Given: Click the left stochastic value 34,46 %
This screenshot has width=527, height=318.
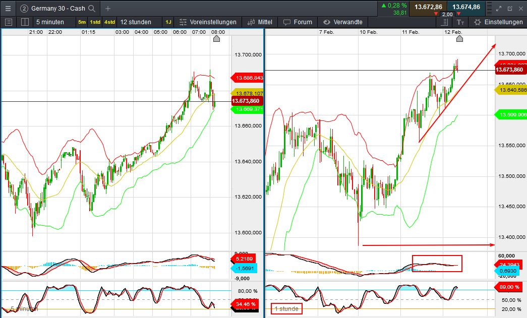Looking at the screenshot, I should 245,304.
